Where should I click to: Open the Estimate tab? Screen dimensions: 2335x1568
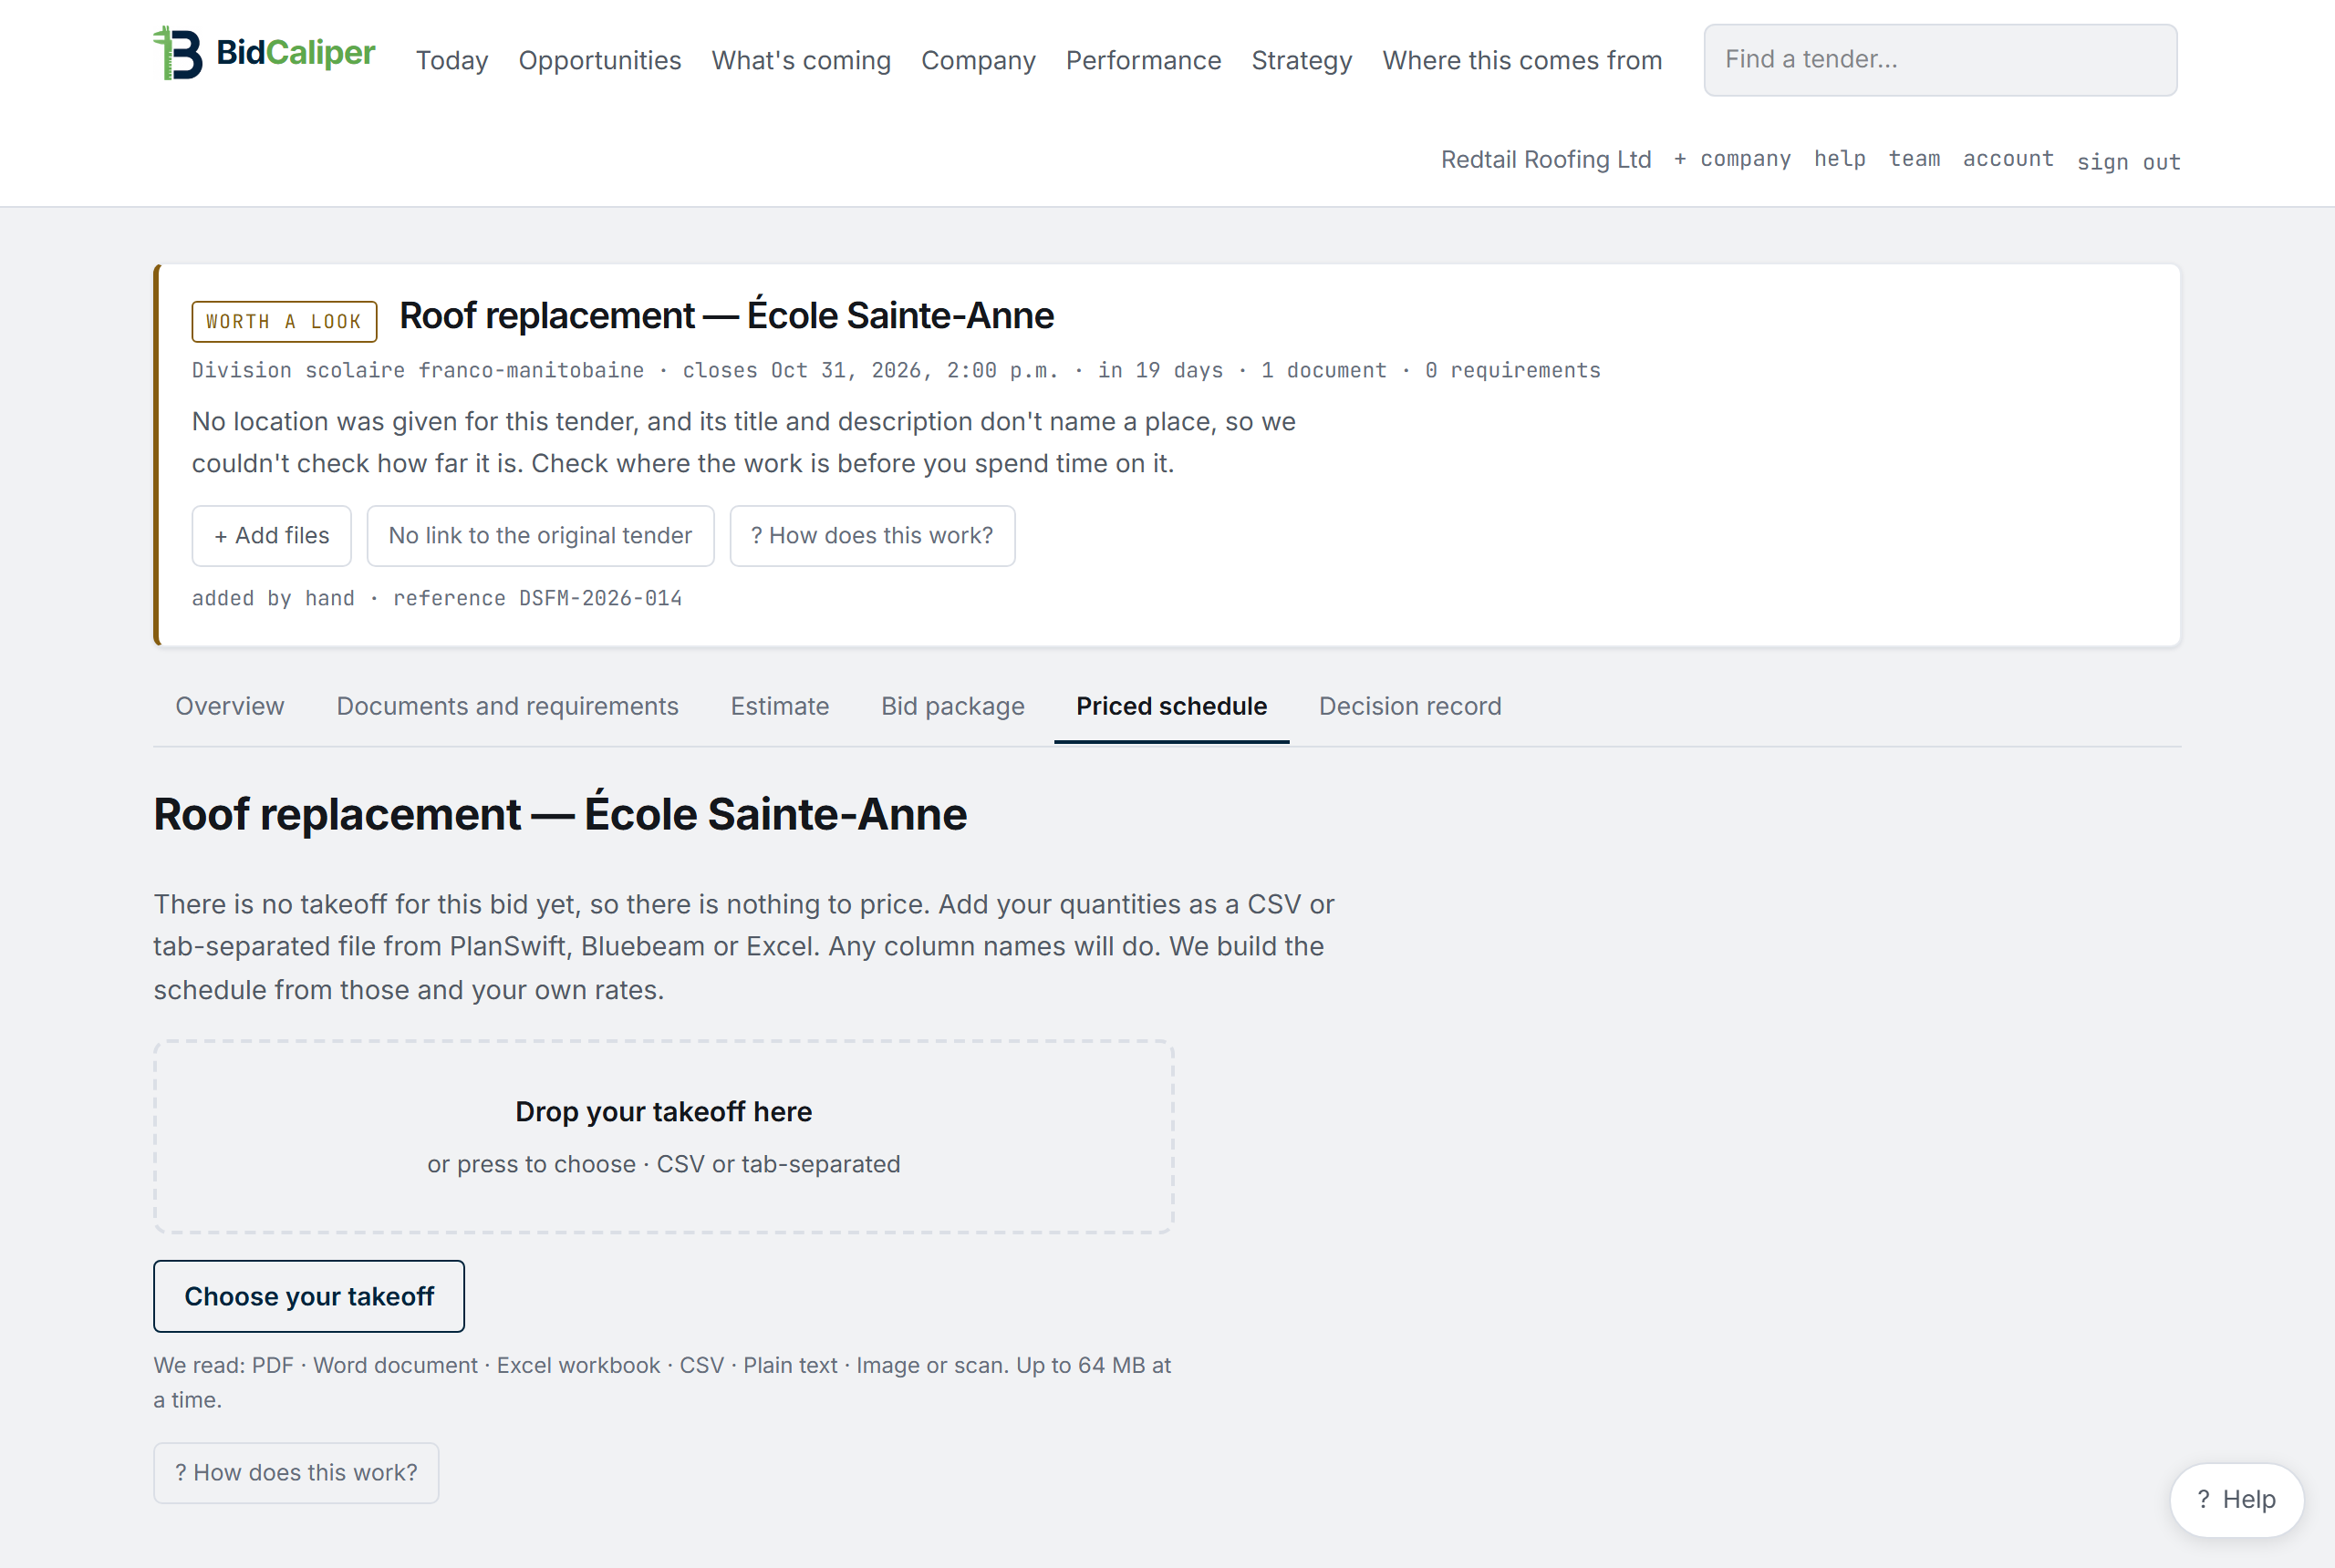coord(779,706)
